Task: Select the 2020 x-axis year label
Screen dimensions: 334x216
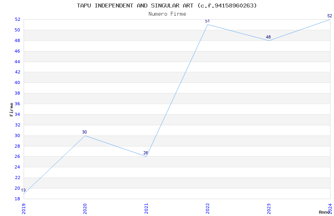Action: tap(85, 209)
